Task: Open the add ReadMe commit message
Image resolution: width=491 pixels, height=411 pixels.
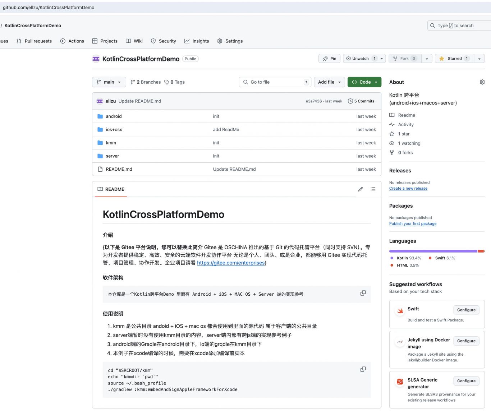Action: coord(226,130)
